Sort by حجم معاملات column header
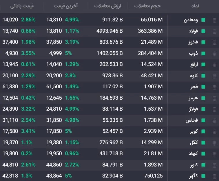219x181 pixels. pos(147,6)
